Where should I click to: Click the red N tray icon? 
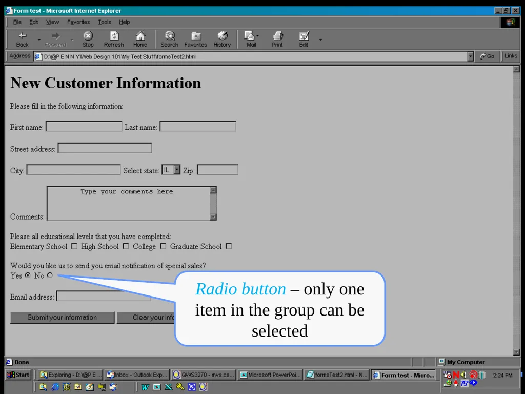point(456,375)
